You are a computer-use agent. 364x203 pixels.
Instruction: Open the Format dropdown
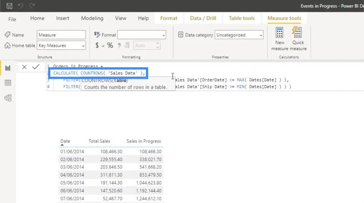142,35
